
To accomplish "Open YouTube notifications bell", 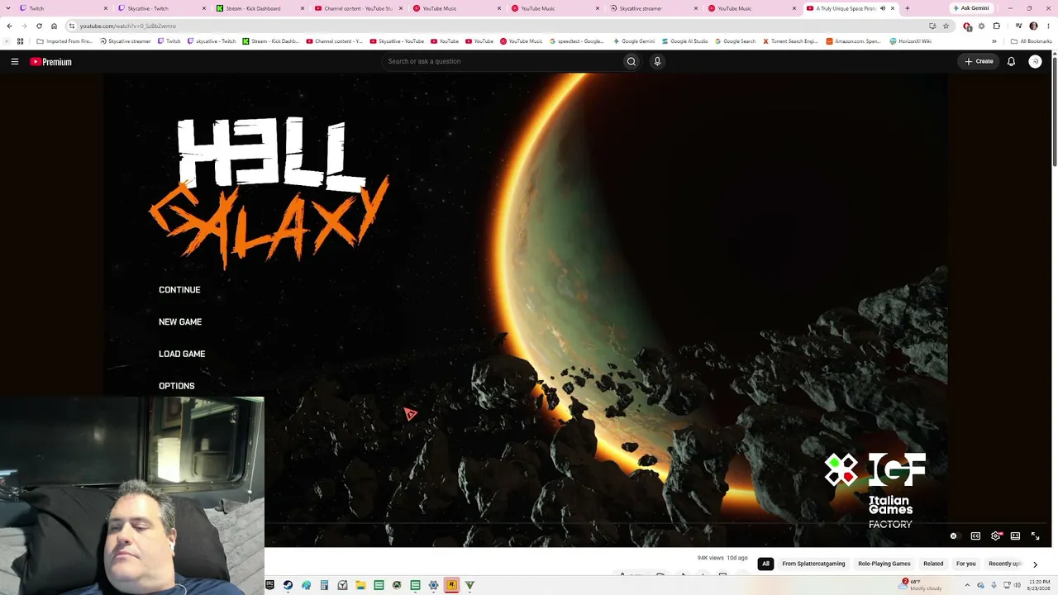I will click(1011, 61).
